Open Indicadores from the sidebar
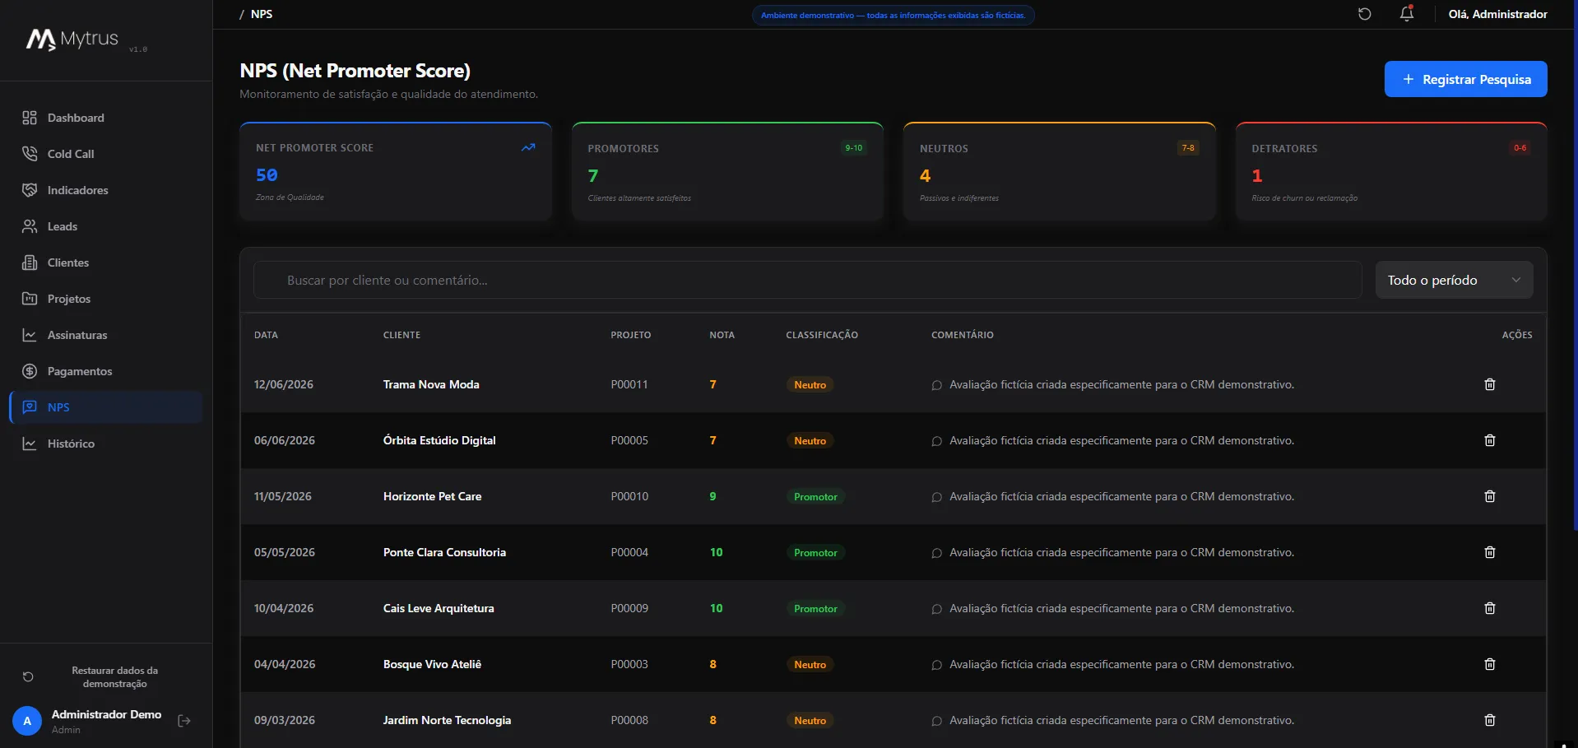Screen dimensions: 1578x748 105,190
